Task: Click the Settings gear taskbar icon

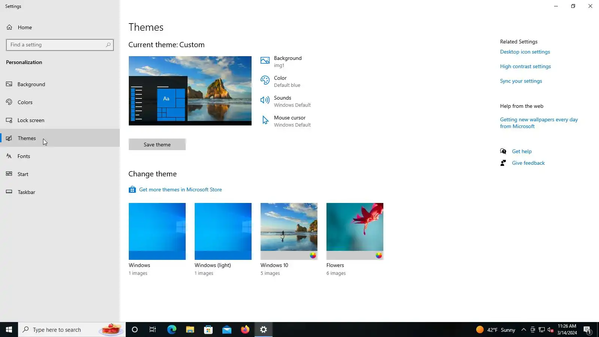Action: coord(264,330)
